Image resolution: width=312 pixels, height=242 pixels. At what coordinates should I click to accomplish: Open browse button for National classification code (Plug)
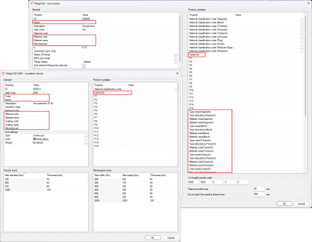[302, 41]
